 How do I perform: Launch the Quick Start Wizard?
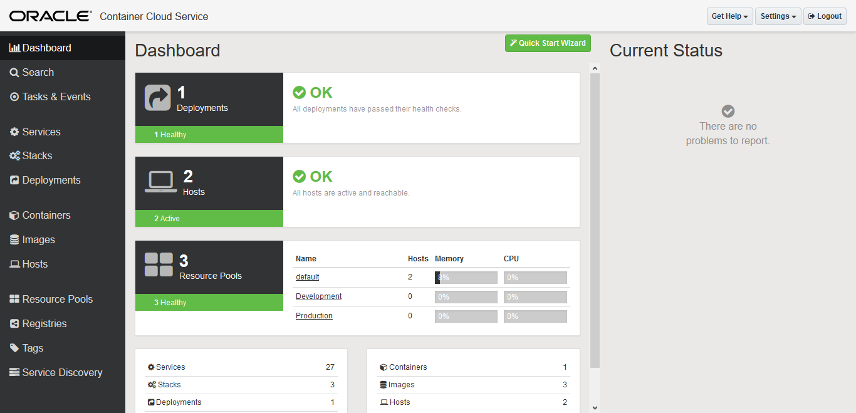[x=548, y=43]
